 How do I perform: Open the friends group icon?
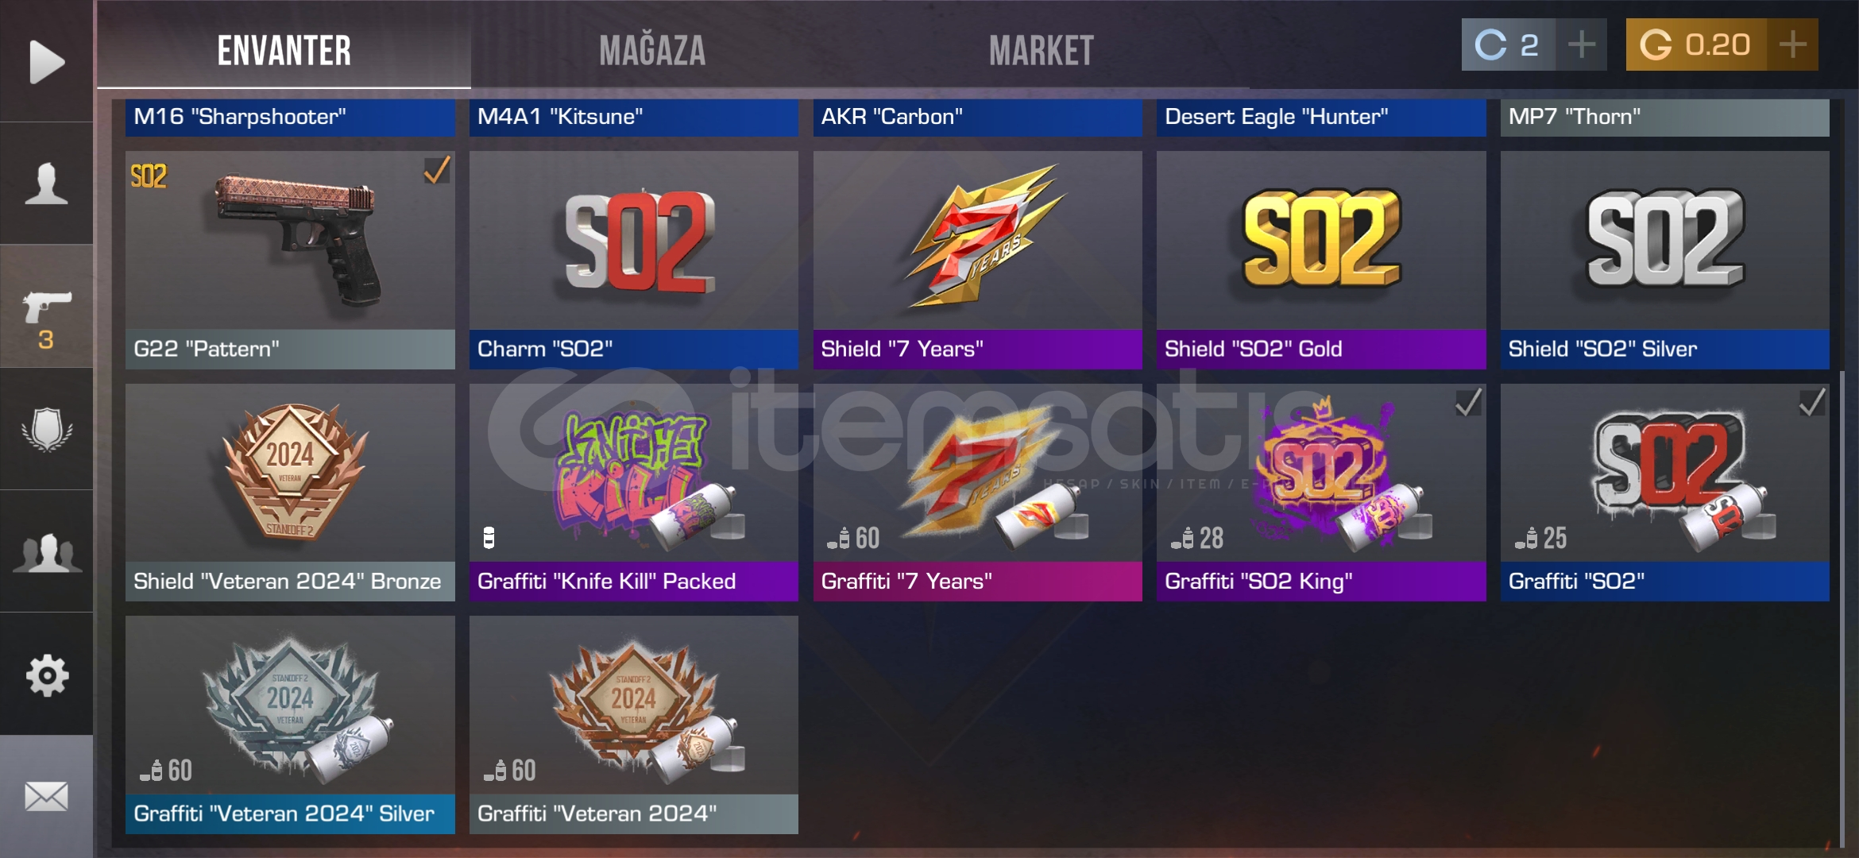(x=46, y=552)
